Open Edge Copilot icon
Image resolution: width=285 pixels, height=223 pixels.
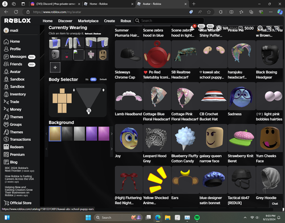pos(280,12)
